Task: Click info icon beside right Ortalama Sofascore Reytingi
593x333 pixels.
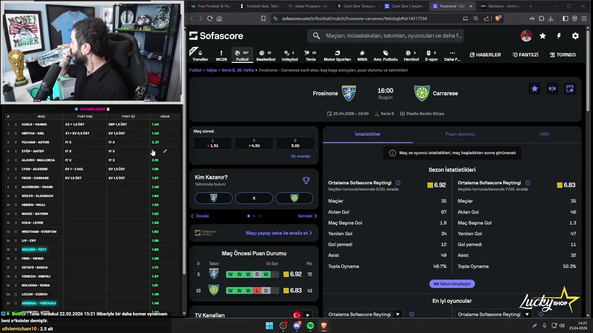Action: point(528,183)
